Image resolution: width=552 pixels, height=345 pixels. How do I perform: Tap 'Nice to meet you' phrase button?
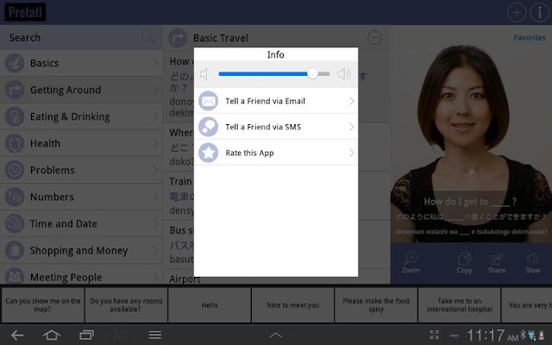(x=292, y=304)
